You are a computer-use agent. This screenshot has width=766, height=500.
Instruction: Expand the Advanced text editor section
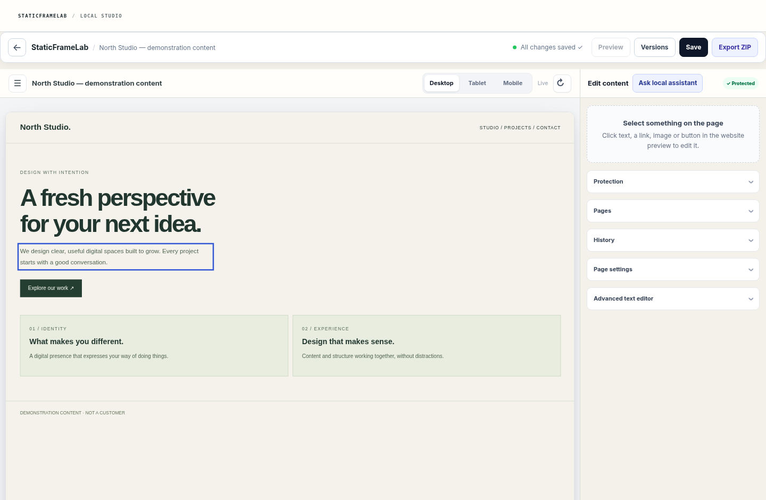[x=673, y=299]
